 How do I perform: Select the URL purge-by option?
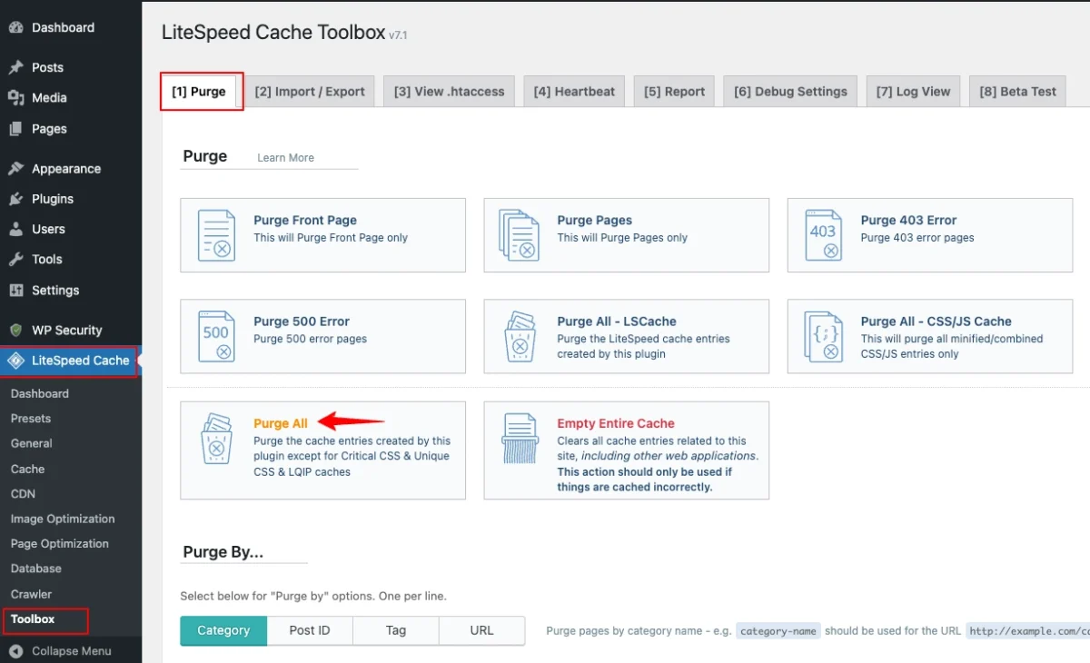tap(481, 630)
